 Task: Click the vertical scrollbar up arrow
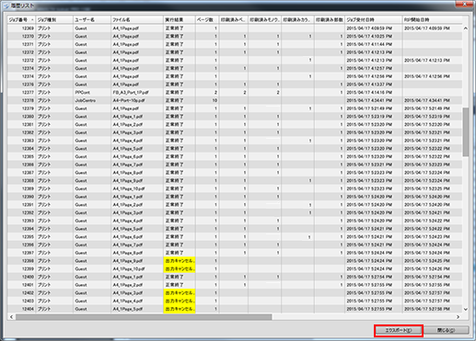point(466,28)
